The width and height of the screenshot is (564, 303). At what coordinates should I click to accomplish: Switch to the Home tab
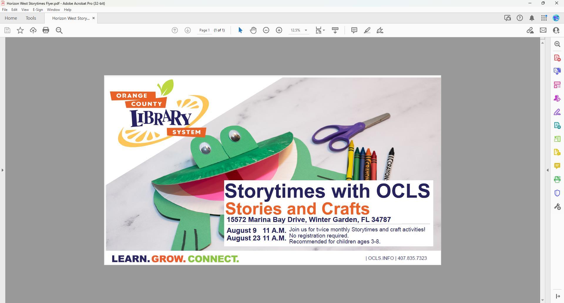11,18
